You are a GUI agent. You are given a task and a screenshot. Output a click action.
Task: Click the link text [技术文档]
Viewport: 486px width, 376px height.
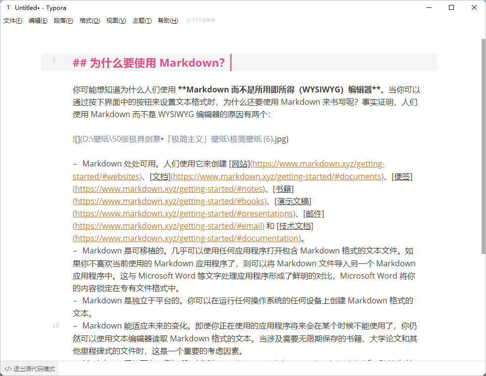pos(295,226)
